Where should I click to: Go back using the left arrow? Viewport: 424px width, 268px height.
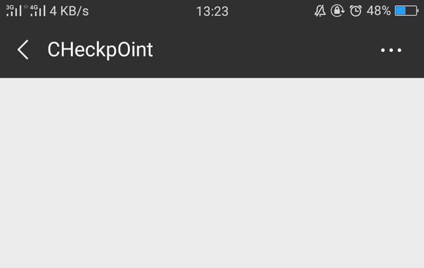23,50
